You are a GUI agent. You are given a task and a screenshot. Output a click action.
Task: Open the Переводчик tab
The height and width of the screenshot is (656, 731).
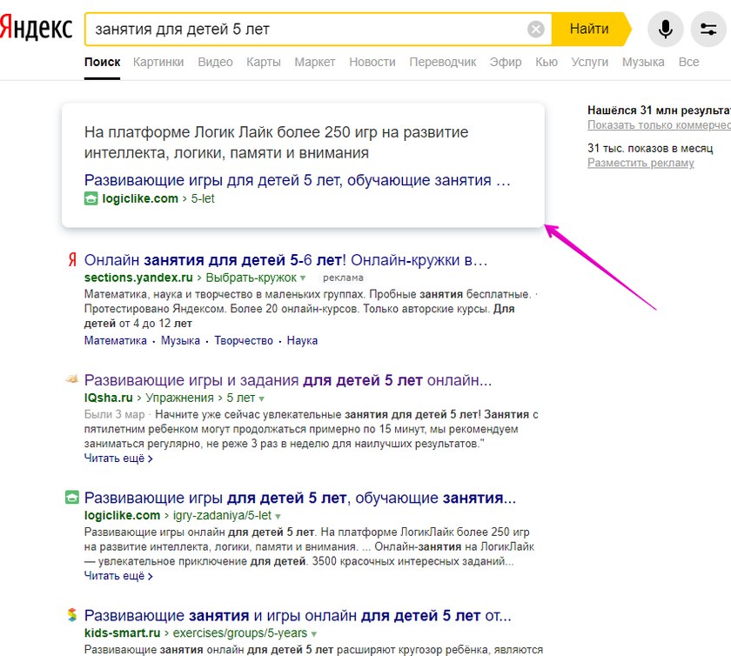[x=442, y=62]
